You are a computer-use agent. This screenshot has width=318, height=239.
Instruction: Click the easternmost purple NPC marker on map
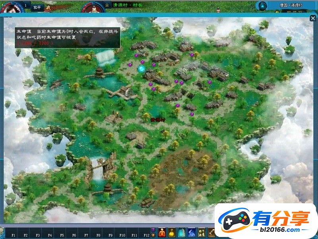click(210, 82)
